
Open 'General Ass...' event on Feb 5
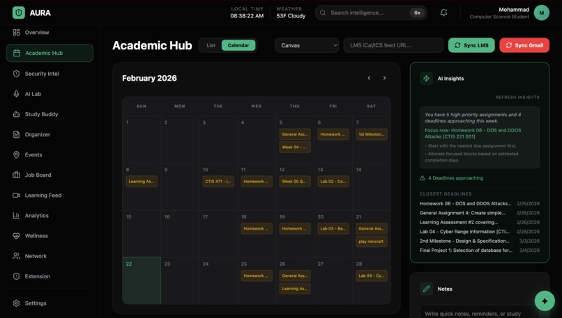[x=295, y=134]
